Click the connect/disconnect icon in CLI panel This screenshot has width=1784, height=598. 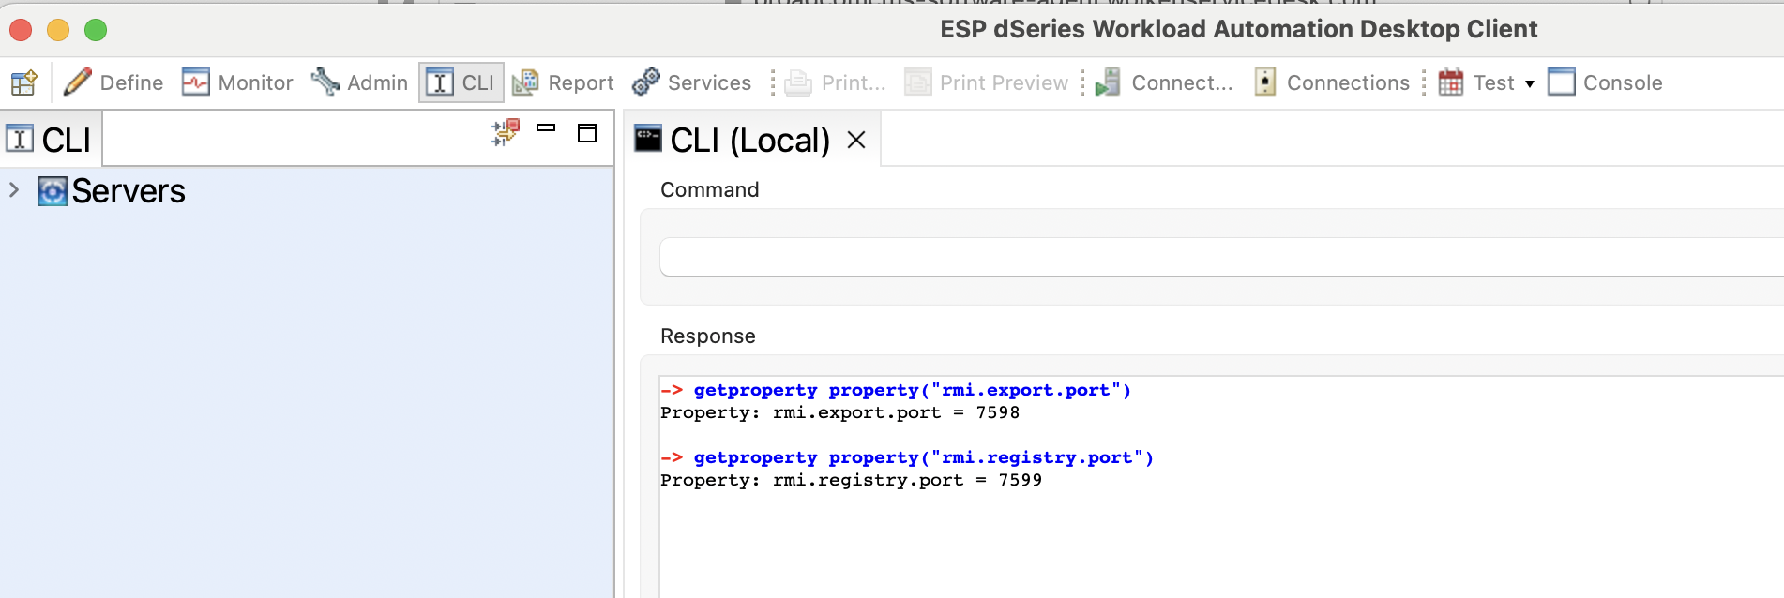[x=506, y=132]
